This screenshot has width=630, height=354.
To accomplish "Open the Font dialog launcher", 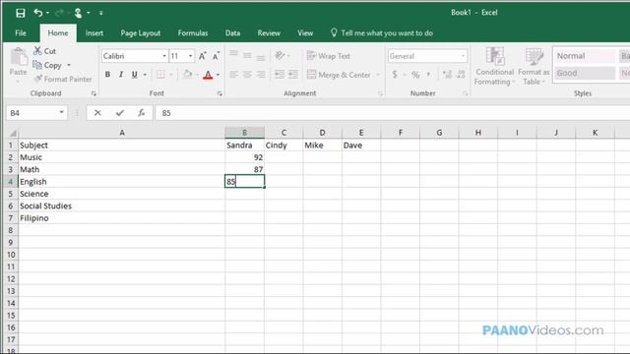I will pos(220,93).
